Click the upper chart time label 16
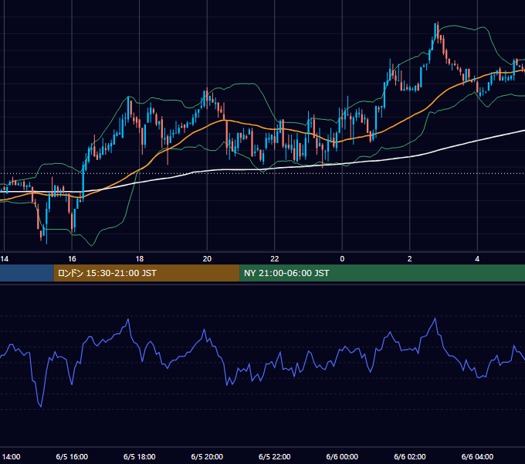This screenshot has height=464, width=525. tap(72, 259)
